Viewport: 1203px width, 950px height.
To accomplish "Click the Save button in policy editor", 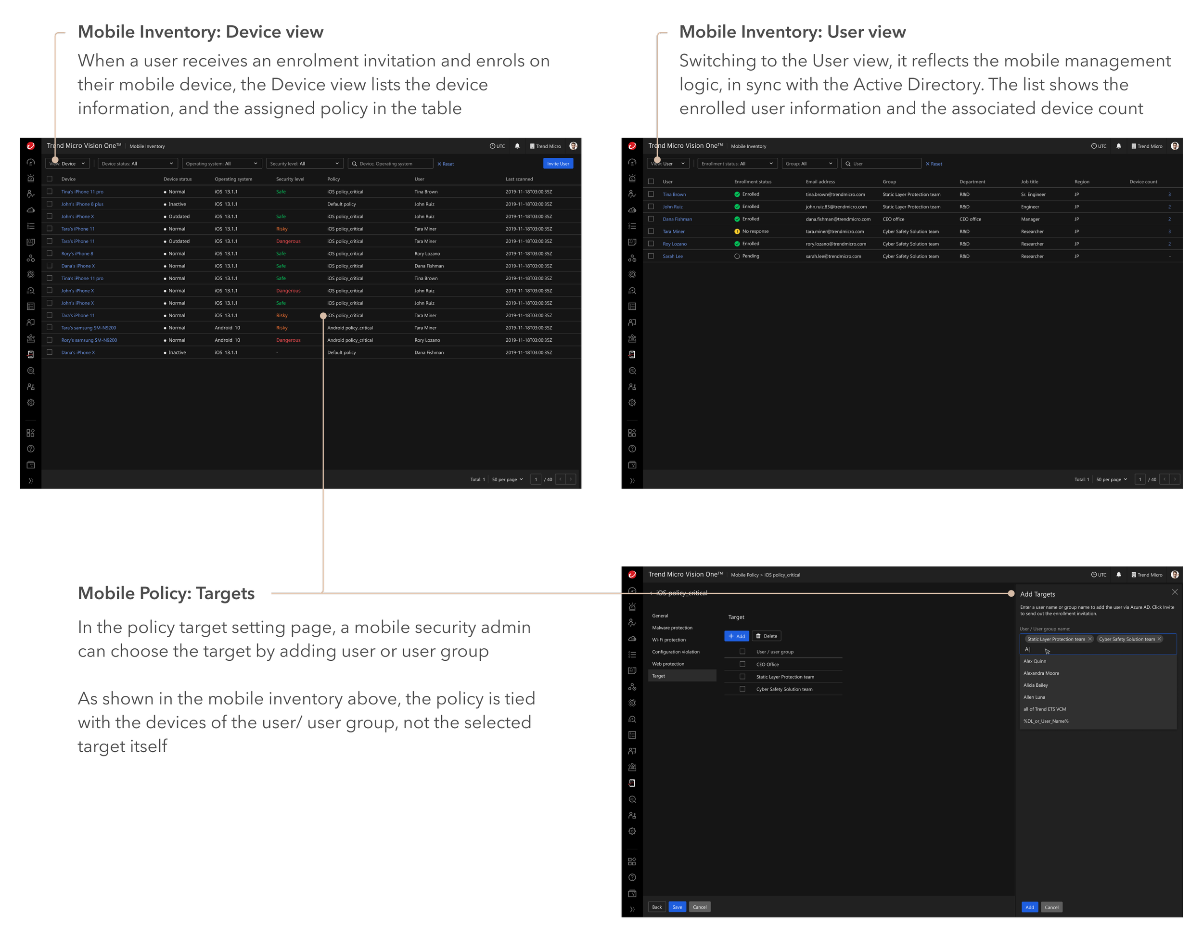I will coord(677,907).
